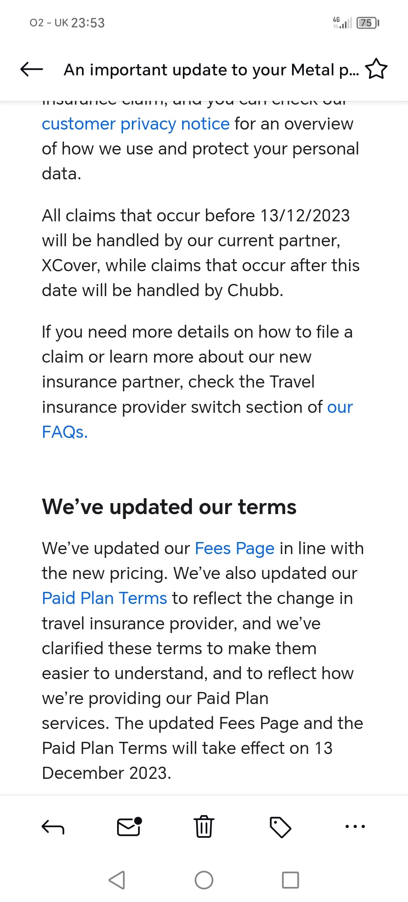Open the customer privacy notice link

(x=136, y=124)
